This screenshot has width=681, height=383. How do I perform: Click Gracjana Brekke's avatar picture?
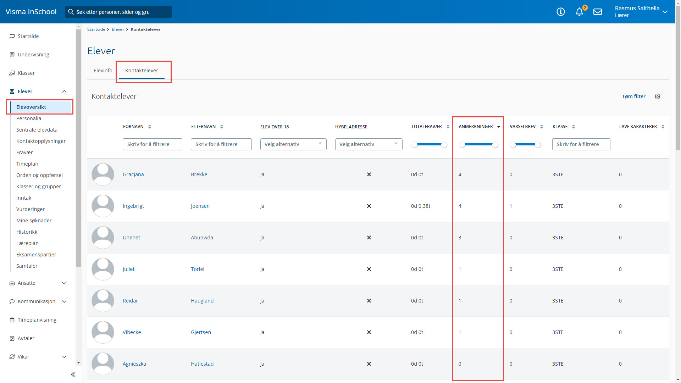103,174
